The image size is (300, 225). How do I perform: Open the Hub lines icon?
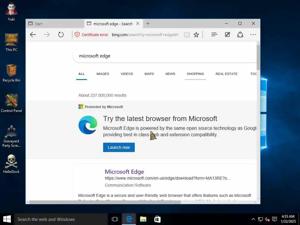[x=214, y=35]
